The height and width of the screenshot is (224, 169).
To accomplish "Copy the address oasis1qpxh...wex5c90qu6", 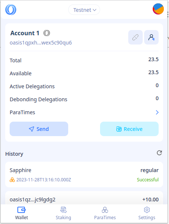I will pos(41,43).
